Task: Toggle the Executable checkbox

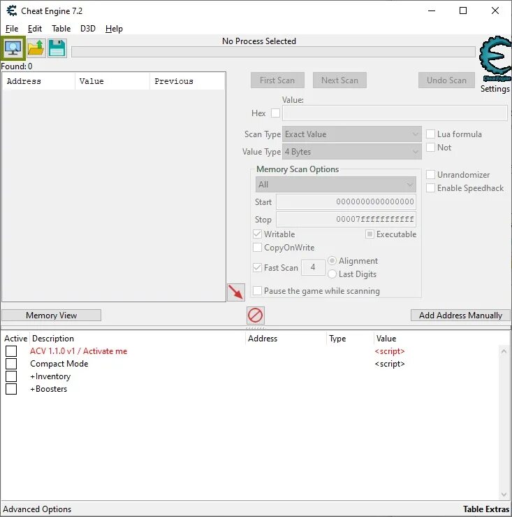Action: pos(370,234)
